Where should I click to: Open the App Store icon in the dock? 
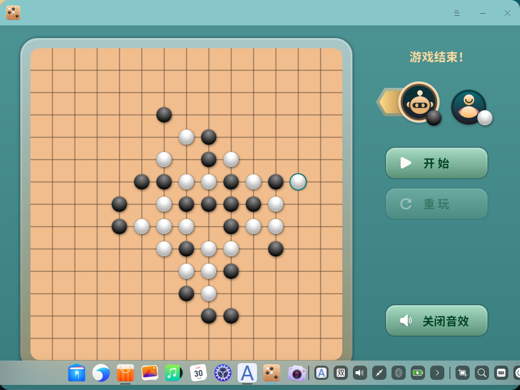124,373
